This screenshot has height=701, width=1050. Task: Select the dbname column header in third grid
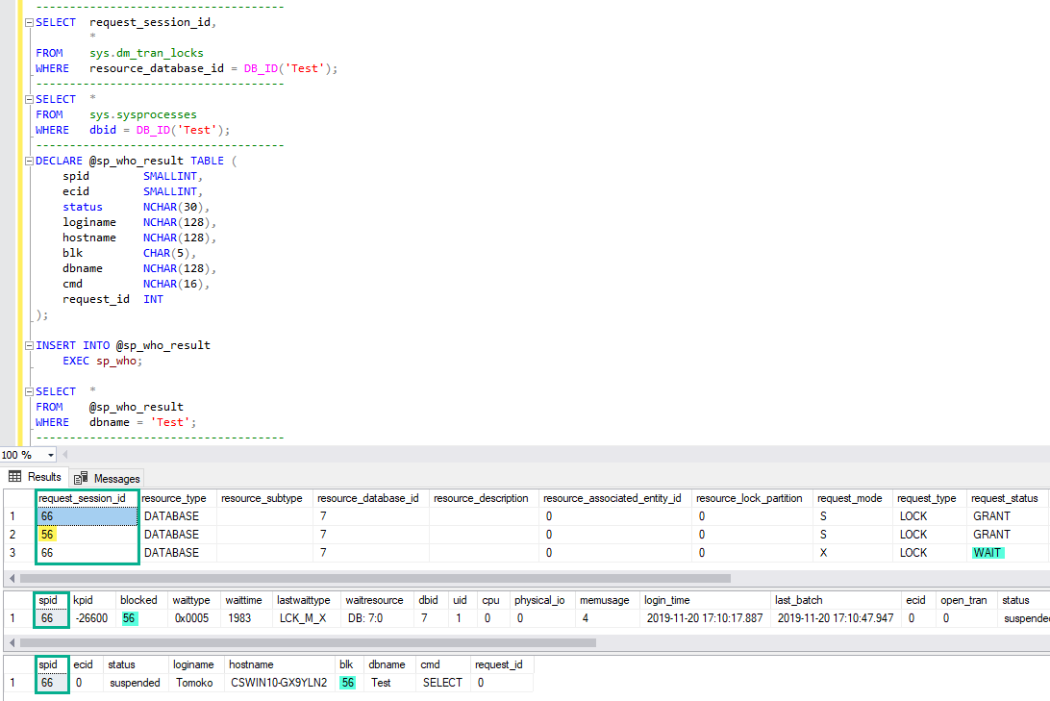[386, 664]
